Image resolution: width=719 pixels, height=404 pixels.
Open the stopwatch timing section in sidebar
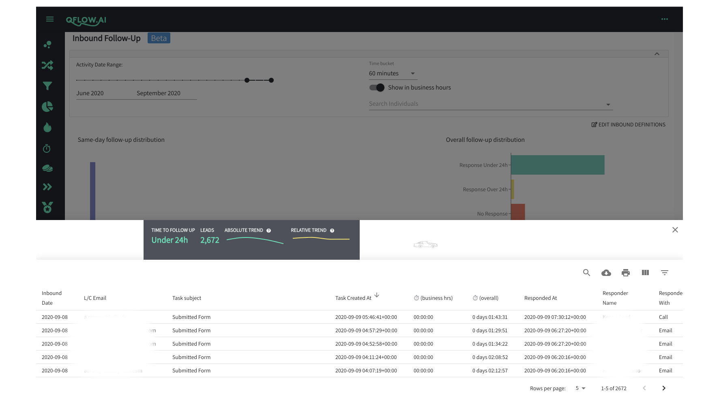(47, 148)
